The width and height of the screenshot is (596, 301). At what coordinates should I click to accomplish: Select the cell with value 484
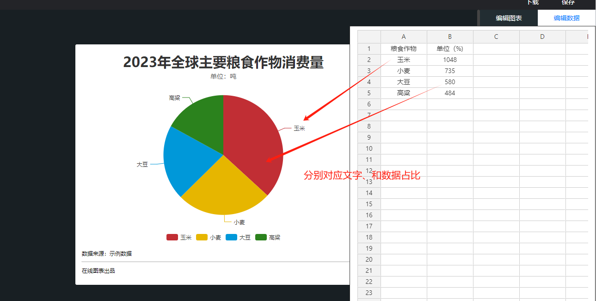(x=450, y=93)
